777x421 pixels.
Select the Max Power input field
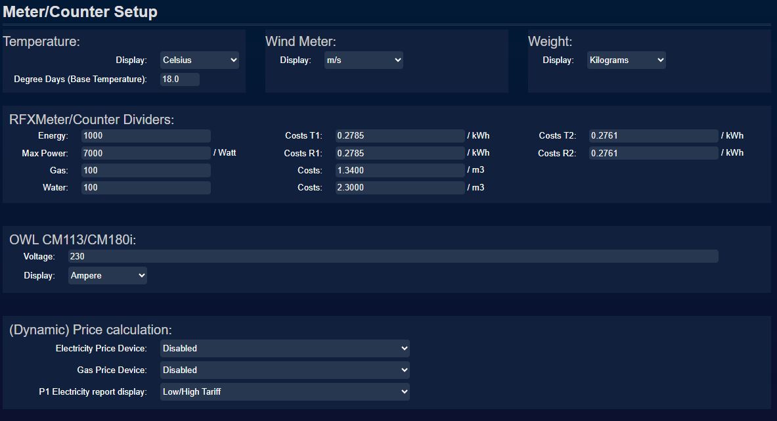146,153
